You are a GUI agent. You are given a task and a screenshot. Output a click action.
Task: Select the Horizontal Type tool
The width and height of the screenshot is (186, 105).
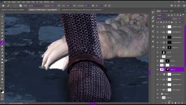tap(2, 69)
